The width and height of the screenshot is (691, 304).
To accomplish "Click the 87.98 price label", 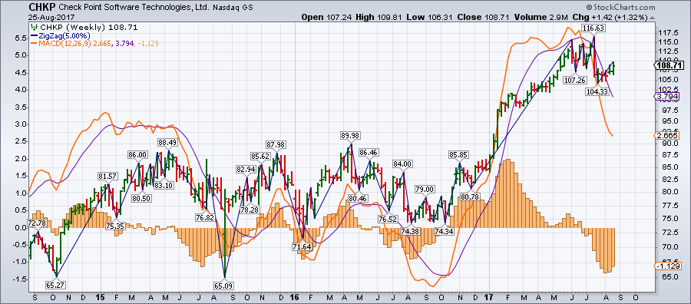I will (276, 144).
